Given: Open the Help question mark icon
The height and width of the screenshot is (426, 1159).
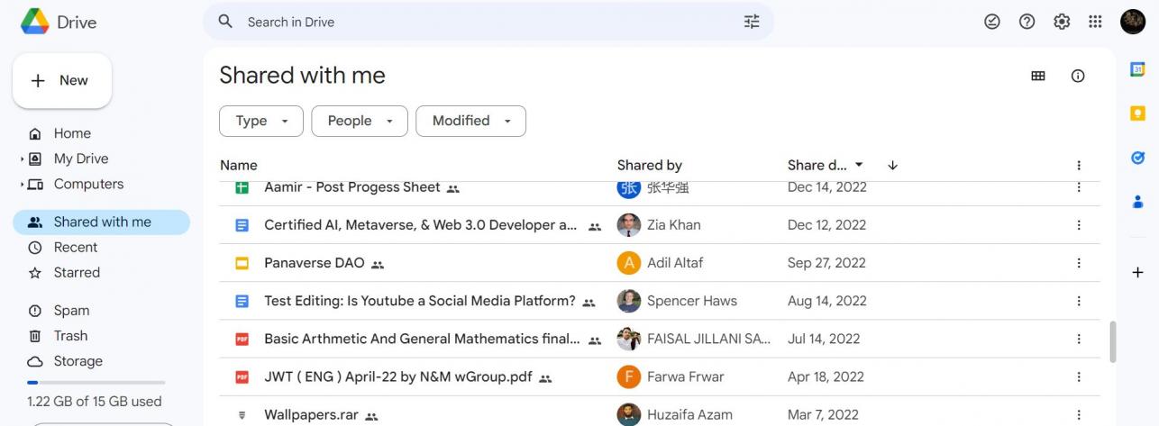Looking at the screenshot, I should point(1027,22).
